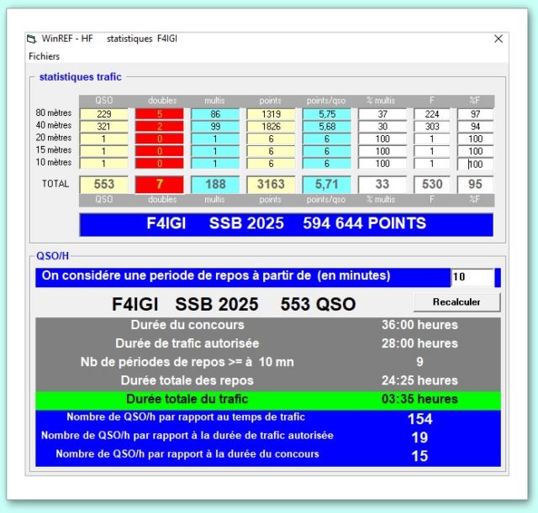Image resolution: width=538 pixels, height=513 pixels.
Task: Click the red 40 mètres doubles cell
Action: pos(160,127)
